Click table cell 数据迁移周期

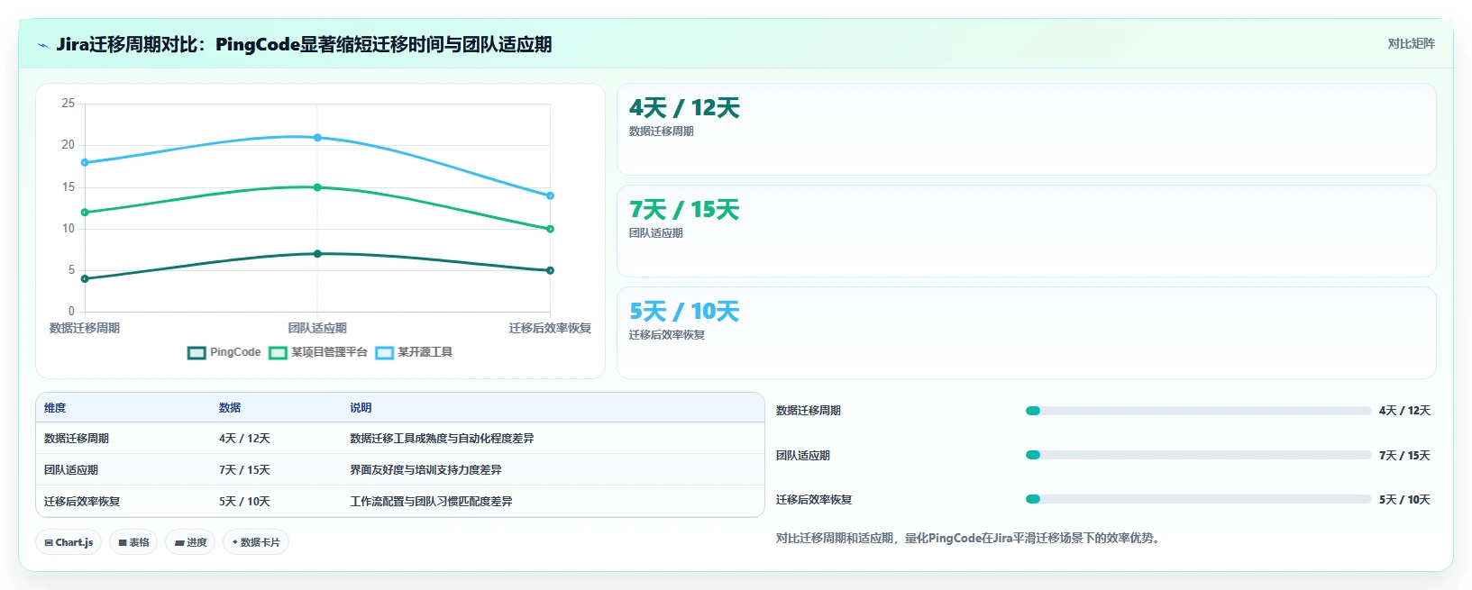77,439
